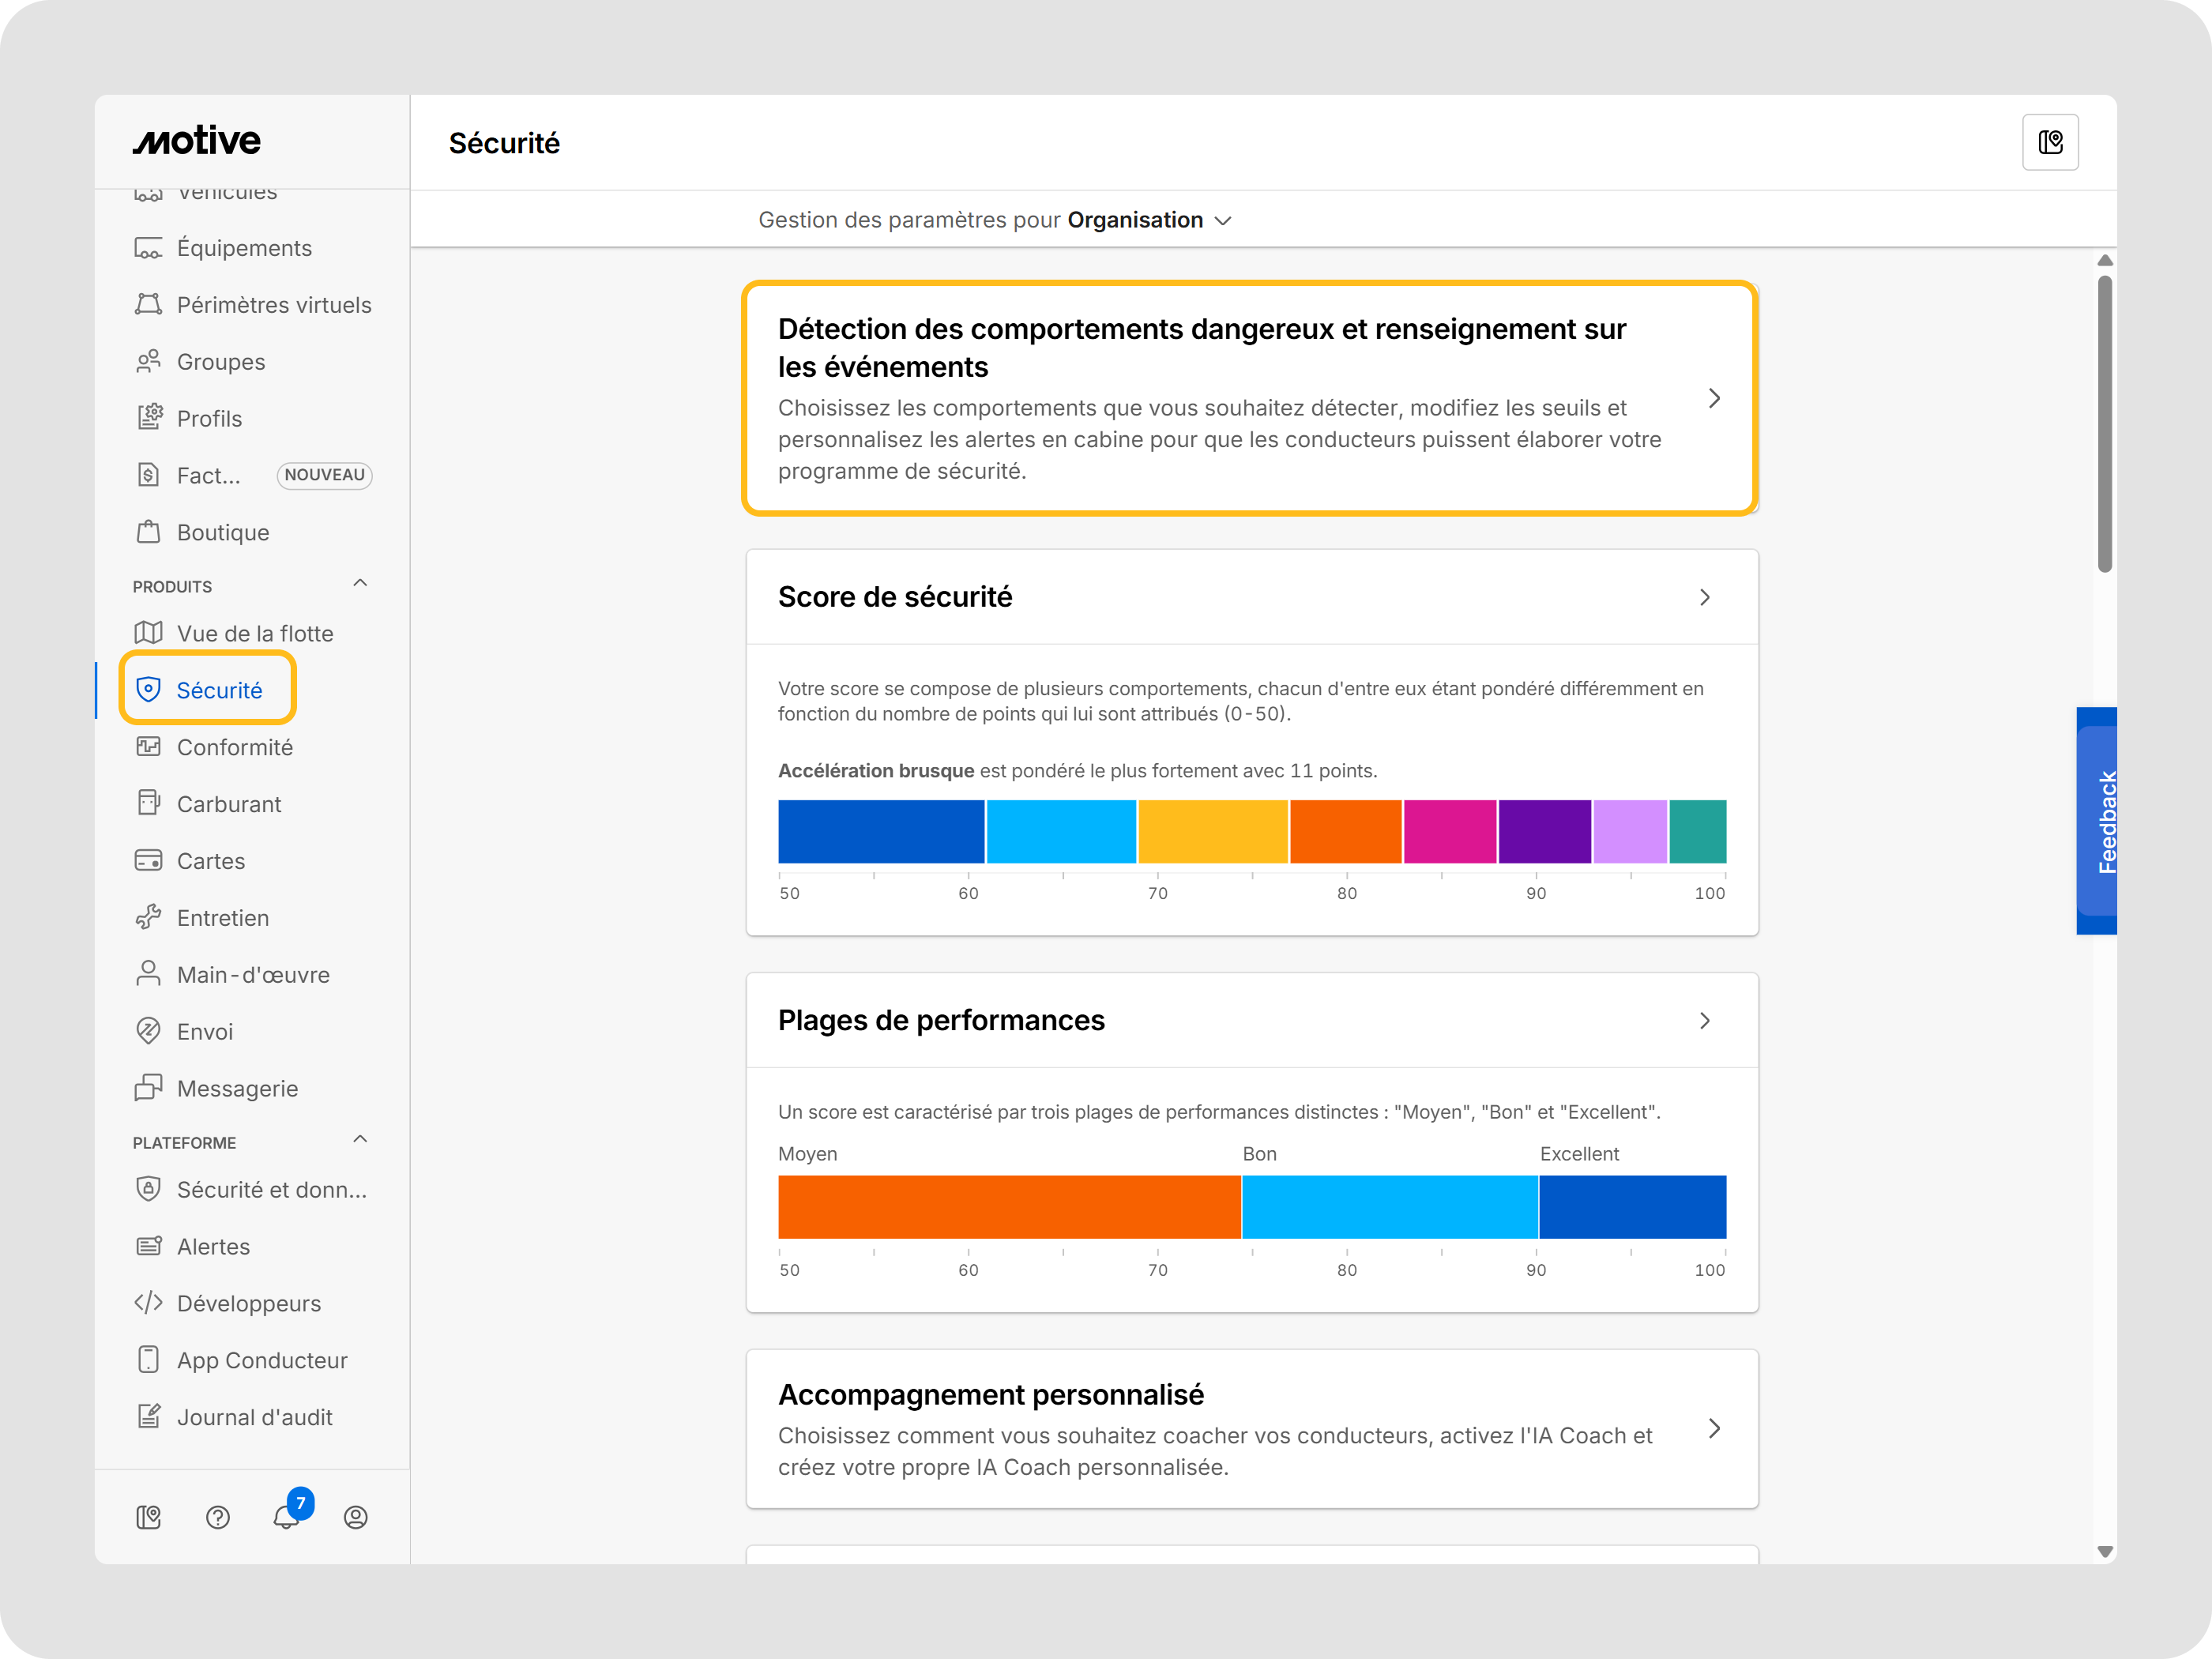Collapse the PLATEFORME section
The width and height of the screenshot is (2212, 1659).
(x=360, y=1139)
